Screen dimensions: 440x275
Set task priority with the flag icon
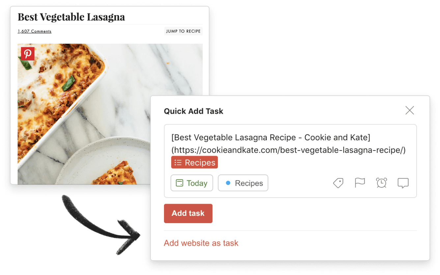[x=360, y=183]
